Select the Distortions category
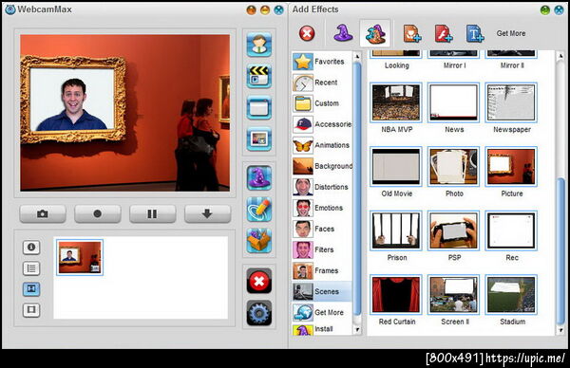 (322, 187)
